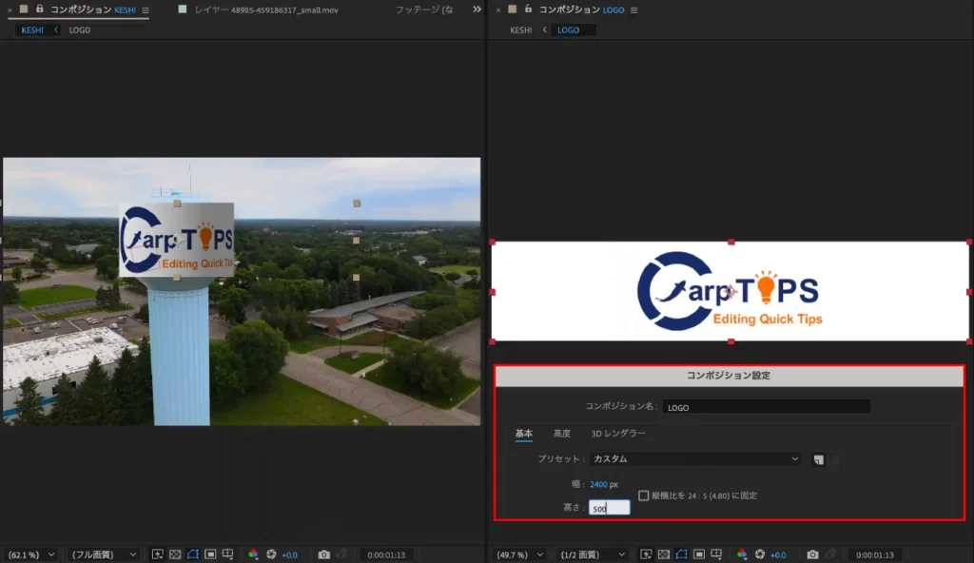
Task: Open channel display menu in KESHI viewer
Action: point(253,554)
